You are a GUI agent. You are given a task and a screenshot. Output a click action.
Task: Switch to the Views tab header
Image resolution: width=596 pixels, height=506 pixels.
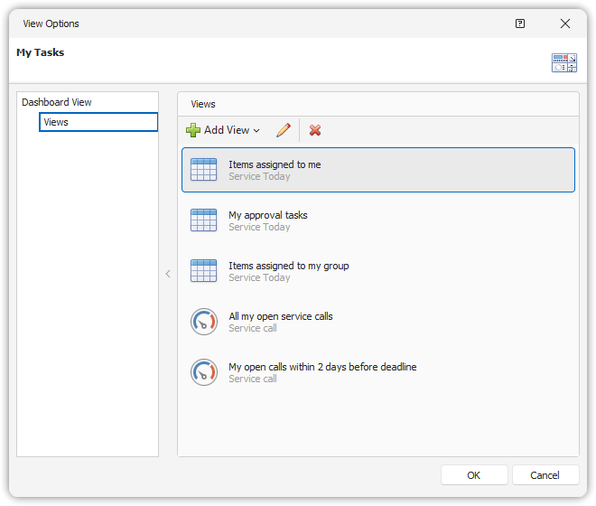tap(203, 104)
